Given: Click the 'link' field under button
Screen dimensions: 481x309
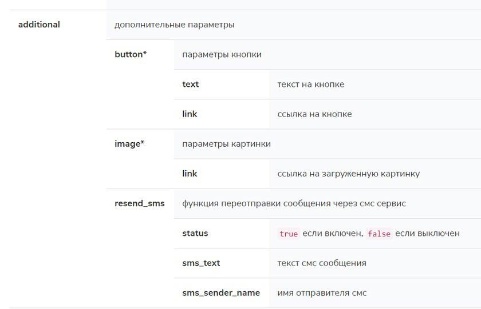Looking at the screenshot, I should pyautogui.click(x=190, y=114).
